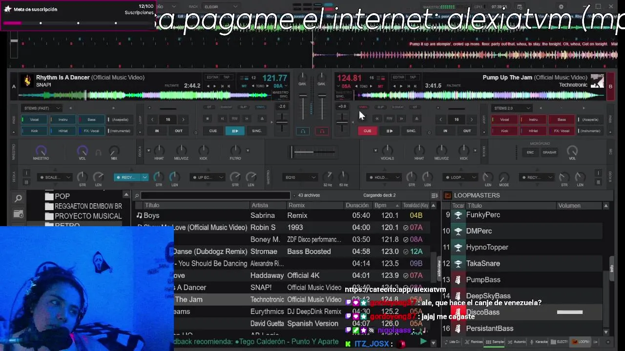This screenshot has width=625, height=351.
Task: Play/pause deck A
Action: point(235,131)
